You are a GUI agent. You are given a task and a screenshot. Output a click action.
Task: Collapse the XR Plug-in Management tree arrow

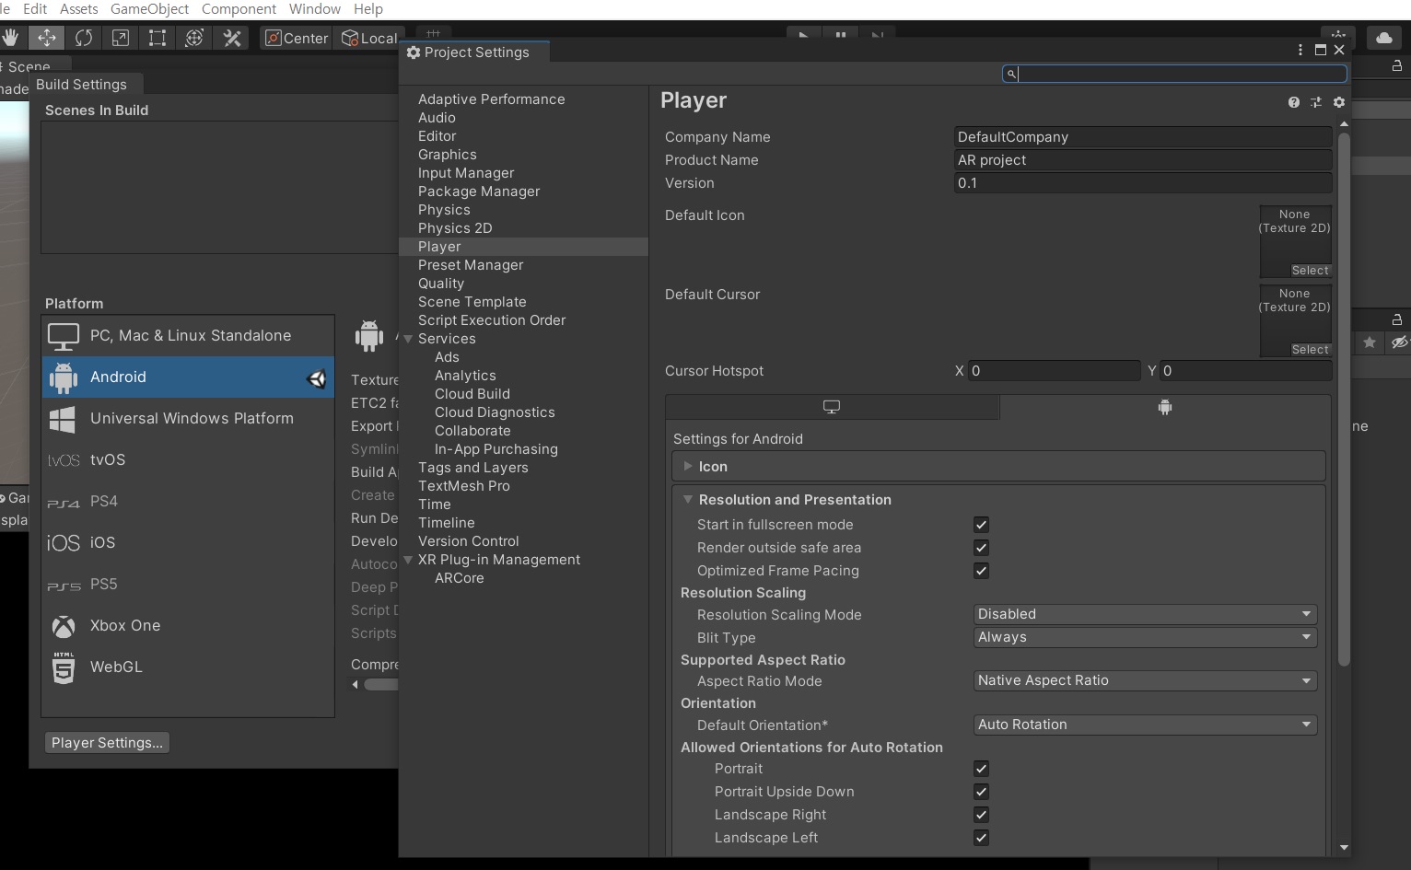408,560
